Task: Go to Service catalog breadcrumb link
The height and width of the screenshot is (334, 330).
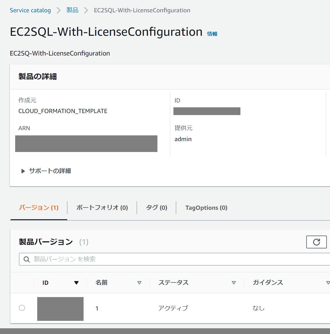Action: [x=30, y=10]
